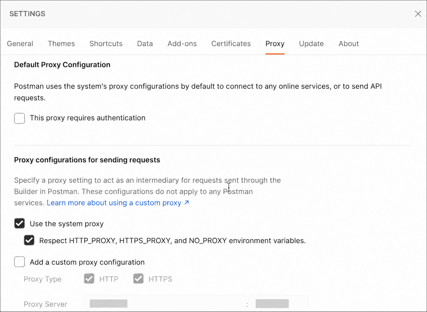Click the 'Proxy Type' label

coord(42,279)
